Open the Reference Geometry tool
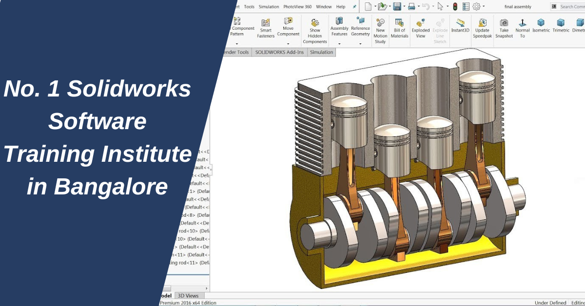Image resolution: width=585 pixels, height=306 pixels. click(360, 27)
